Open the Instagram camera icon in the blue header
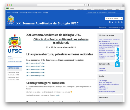The image size is (130, 110). click(119, 22)
